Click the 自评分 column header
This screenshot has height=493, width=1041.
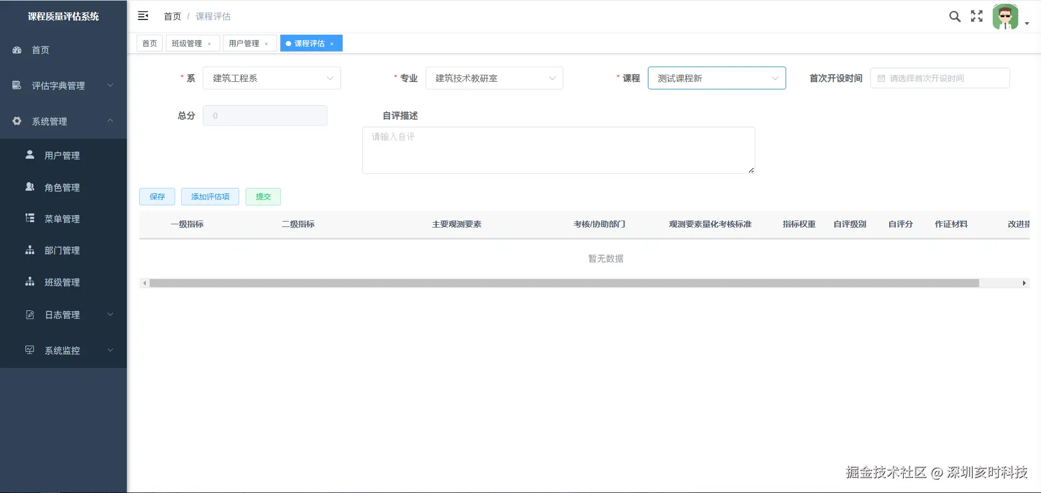click(901, 224)
